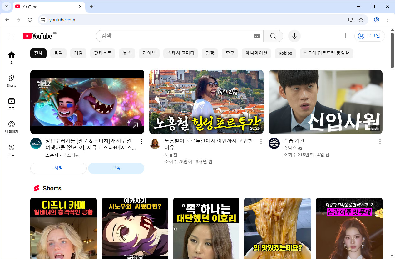Start a voice search with the microphone
The width and height of the screenshot is (395, 259).
(294, 36)
